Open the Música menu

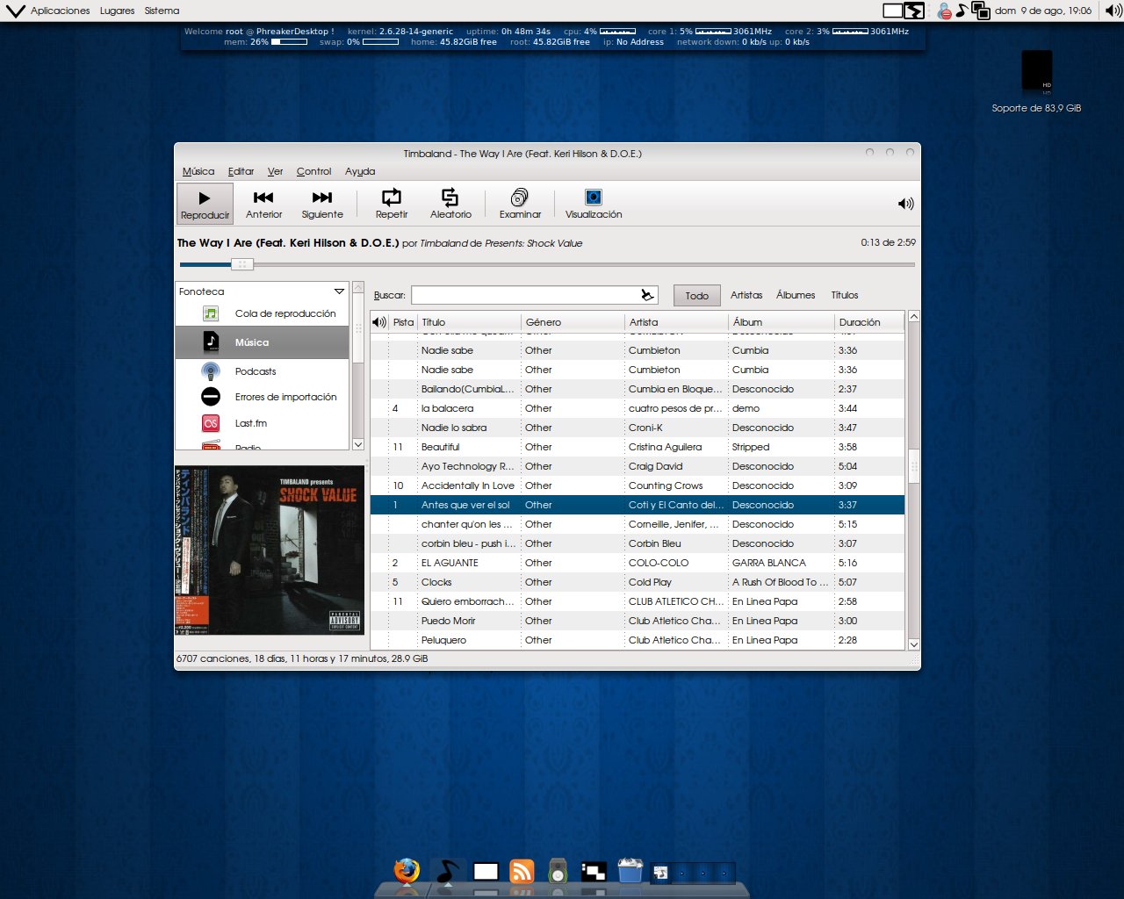point(198,171)
